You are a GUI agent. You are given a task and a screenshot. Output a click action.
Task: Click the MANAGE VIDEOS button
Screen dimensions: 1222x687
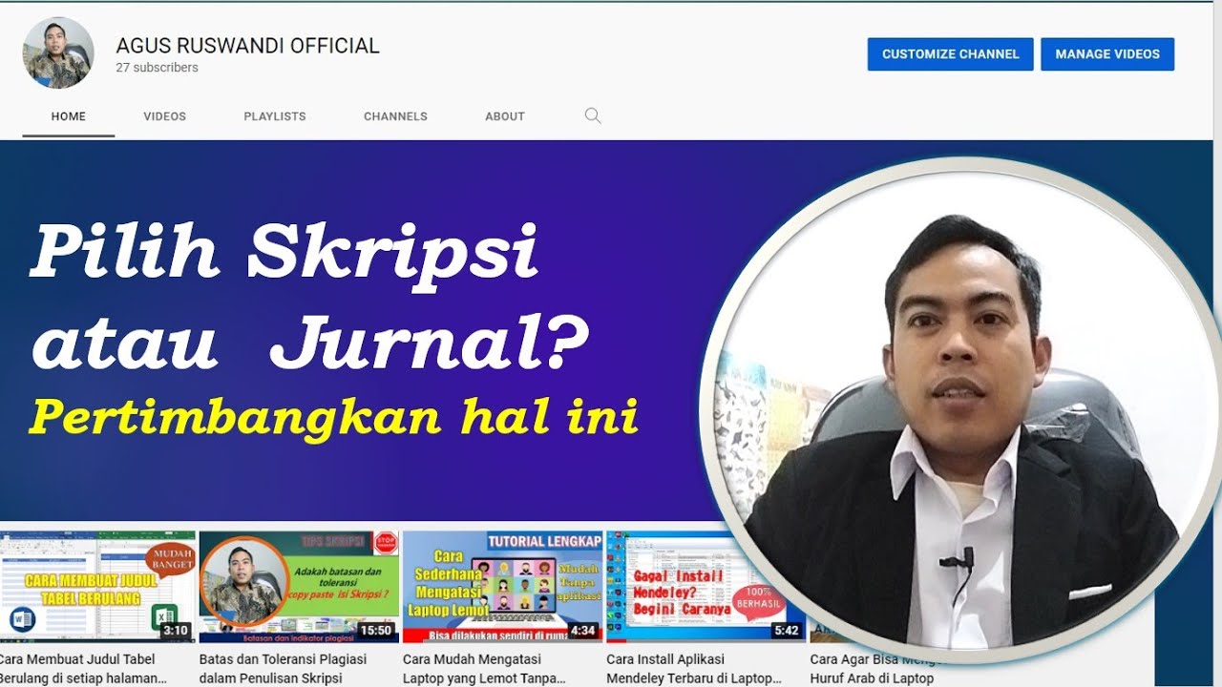pos(1107,54)
